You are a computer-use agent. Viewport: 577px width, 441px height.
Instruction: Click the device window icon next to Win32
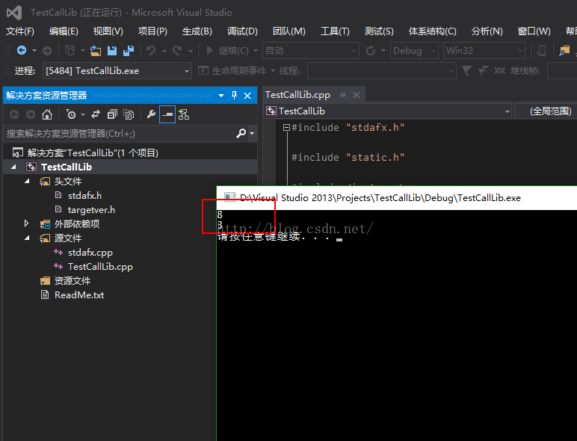point(541,50)
